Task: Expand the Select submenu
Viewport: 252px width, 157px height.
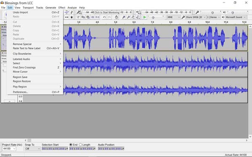Action: [x=35, y=63]
